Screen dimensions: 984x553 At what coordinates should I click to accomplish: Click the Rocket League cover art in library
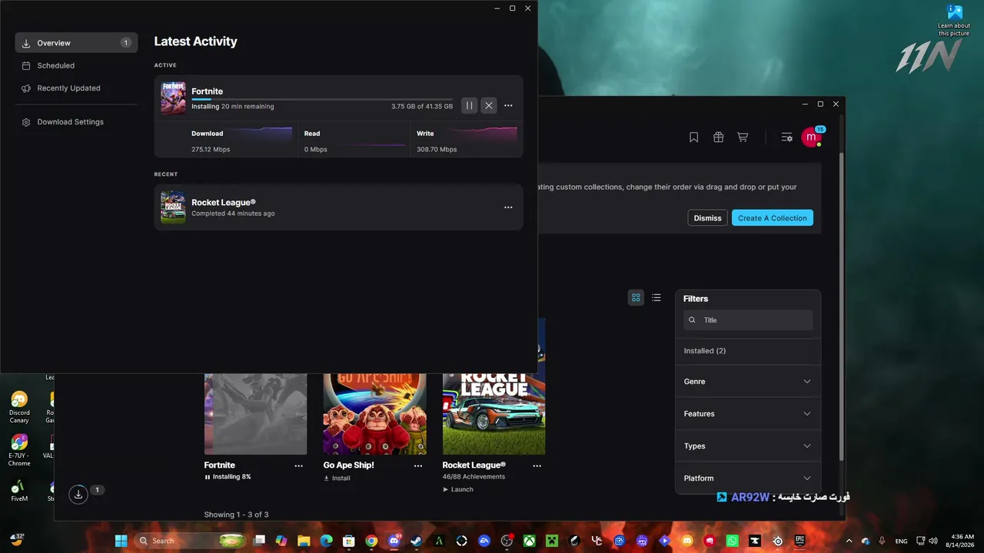494,414
